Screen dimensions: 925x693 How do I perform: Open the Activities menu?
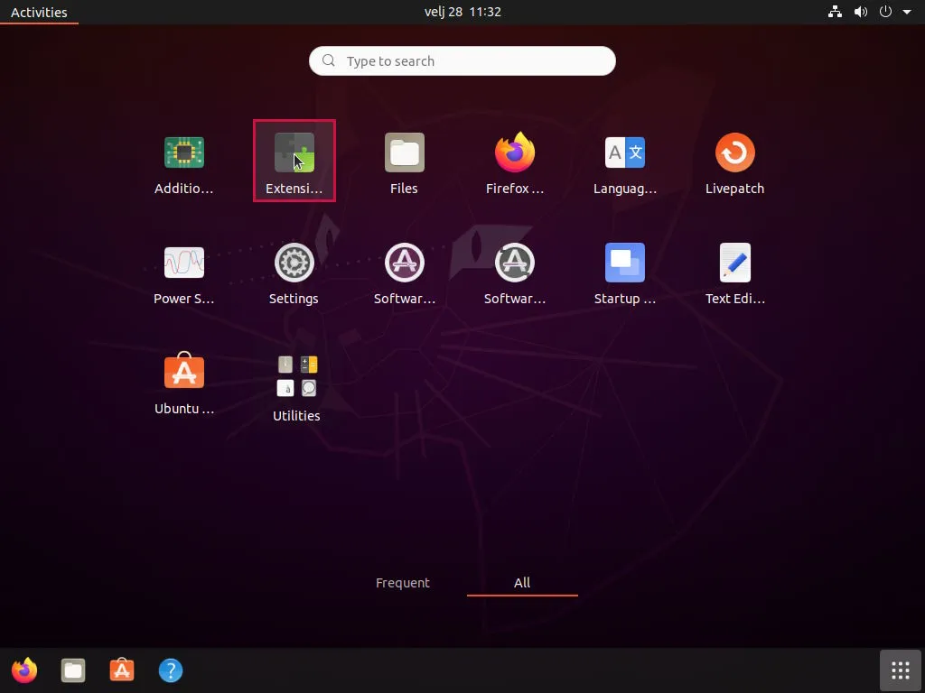pos(38,12)
